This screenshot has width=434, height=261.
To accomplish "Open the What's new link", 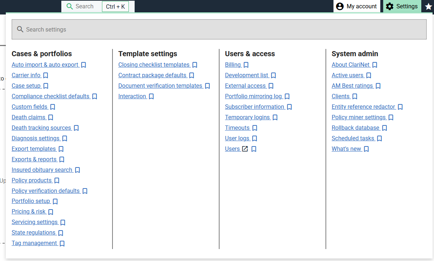I will coord(346,149).
